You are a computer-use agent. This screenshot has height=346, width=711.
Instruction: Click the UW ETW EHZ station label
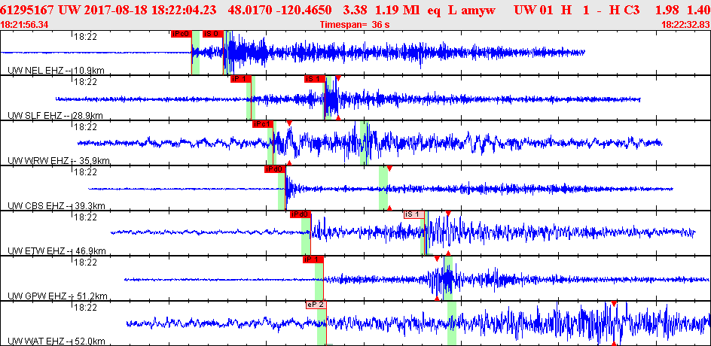(36, 250)
